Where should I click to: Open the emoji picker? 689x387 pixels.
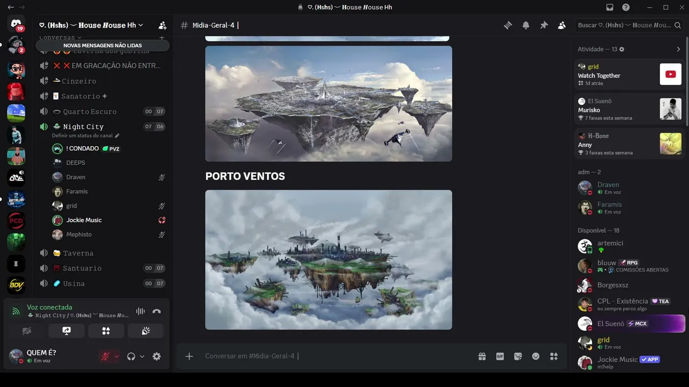click(x=536, y=356)
